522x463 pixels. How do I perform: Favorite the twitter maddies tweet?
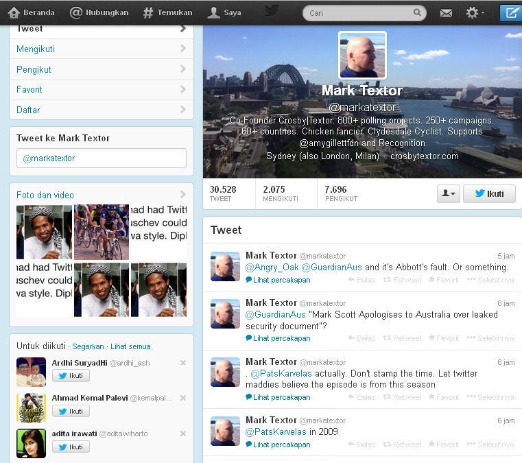tap(443, 397)
